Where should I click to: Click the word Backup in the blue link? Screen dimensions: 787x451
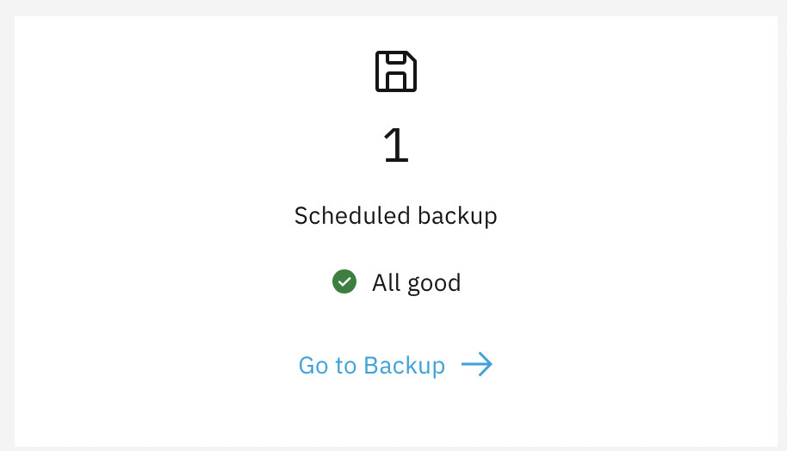[x=404, y=365]
